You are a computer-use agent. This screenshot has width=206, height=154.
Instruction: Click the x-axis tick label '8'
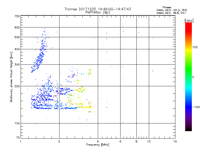click(136, 141)
